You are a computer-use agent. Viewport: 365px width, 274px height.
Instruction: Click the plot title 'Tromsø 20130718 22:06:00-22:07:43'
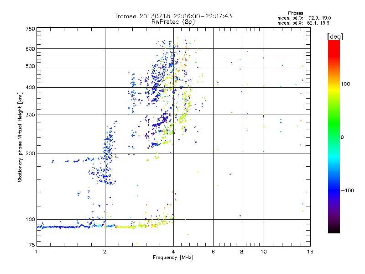(x=173, y=16)
